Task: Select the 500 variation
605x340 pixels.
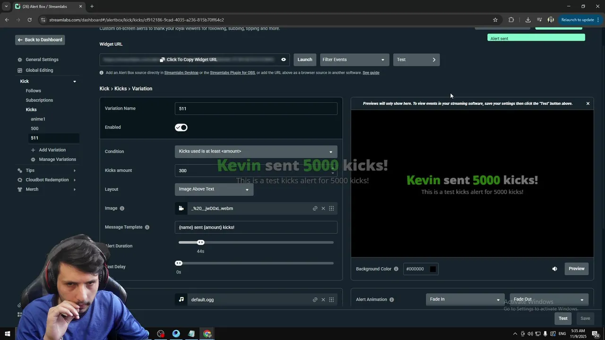Action: click(x=35, y=128)
